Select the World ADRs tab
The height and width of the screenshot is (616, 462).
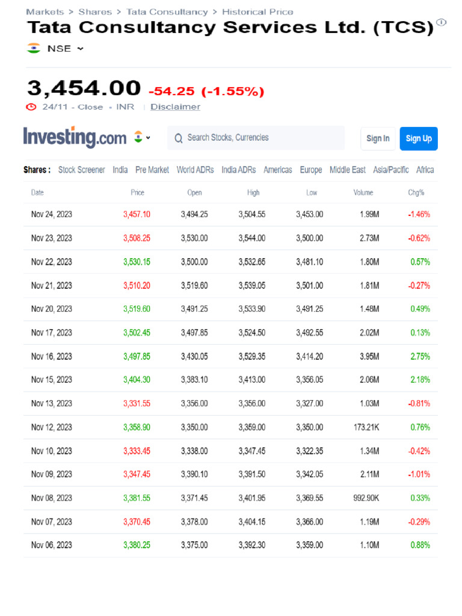click(x=195, y=170)
